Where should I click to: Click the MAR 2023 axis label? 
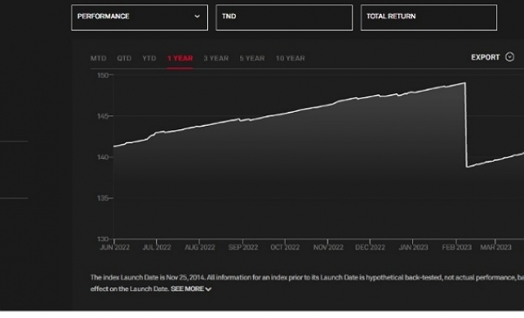click(x=495, y=247)
